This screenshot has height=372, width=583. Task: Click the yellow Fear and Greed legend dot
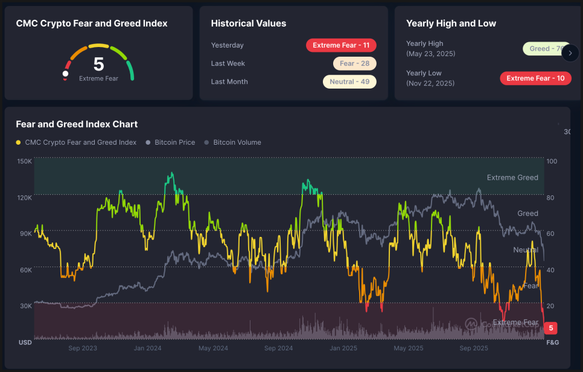18,143
